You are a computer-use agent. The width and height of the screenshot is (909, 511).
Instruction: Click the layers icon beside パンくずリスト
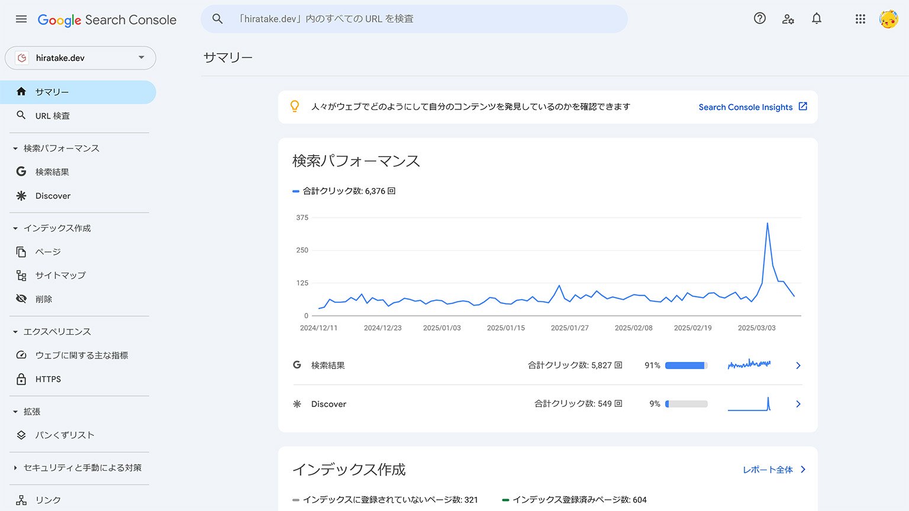[21, 435]
